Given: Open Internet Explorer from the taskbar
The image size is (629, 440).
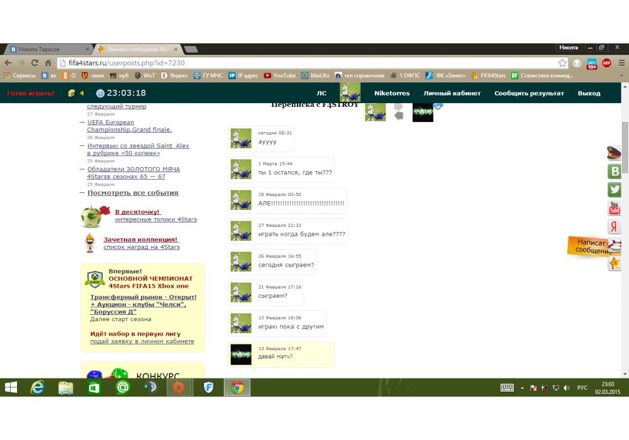Looking at the screenshot, I should [x=38, y=388].
